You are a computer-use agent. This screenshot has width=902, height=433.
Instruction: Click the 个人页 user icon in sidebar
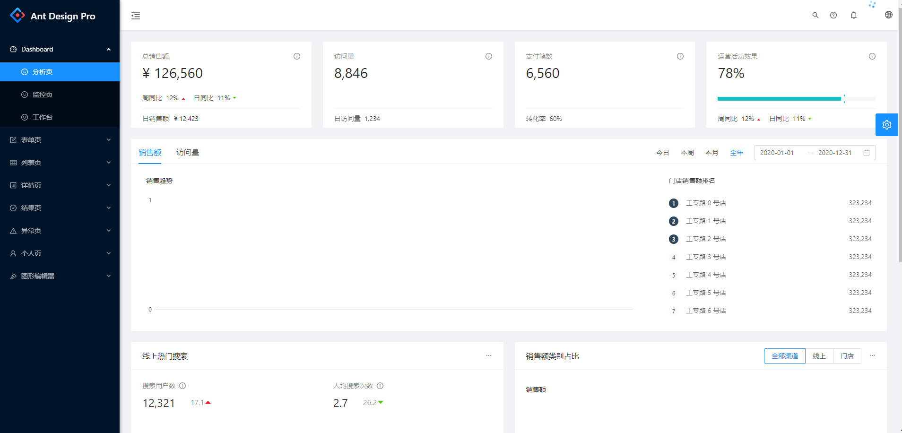(13, 253)
